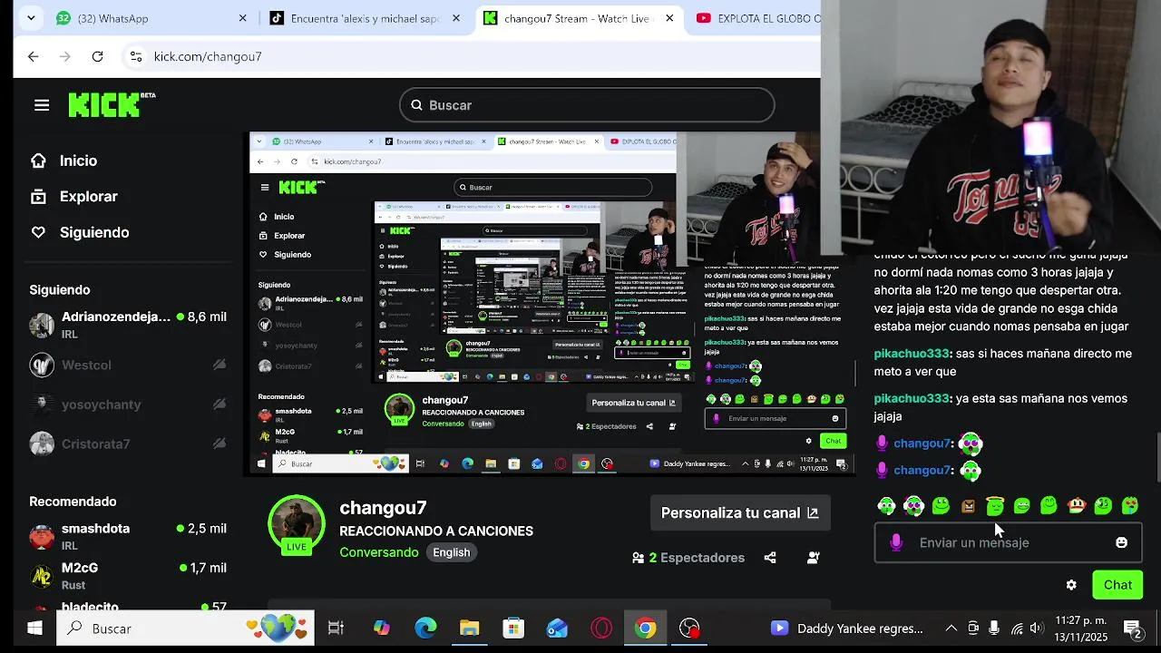
Task: Open site information icon in the address bar
Action: pyautogui.click(x=136, y=56)
